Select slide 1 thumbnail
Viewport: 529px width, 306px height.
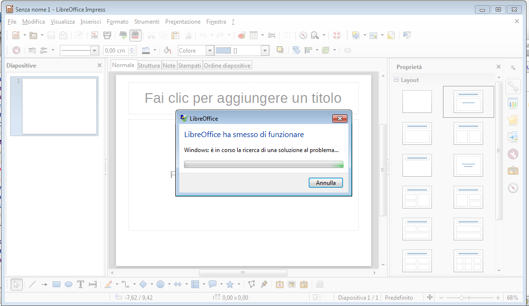click(54, 106)
